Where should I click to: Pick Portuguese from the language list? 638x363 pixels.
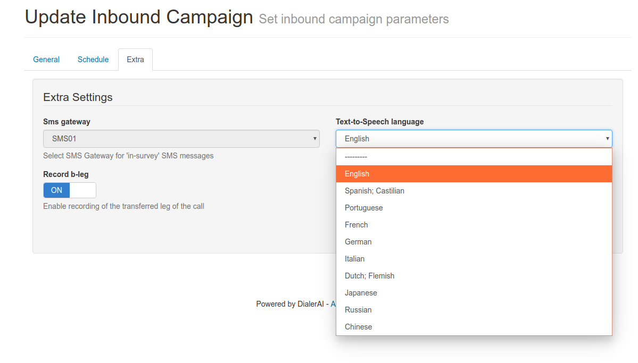coord(474,208)
